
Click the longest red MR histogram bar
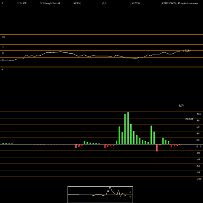click(157, 148)
